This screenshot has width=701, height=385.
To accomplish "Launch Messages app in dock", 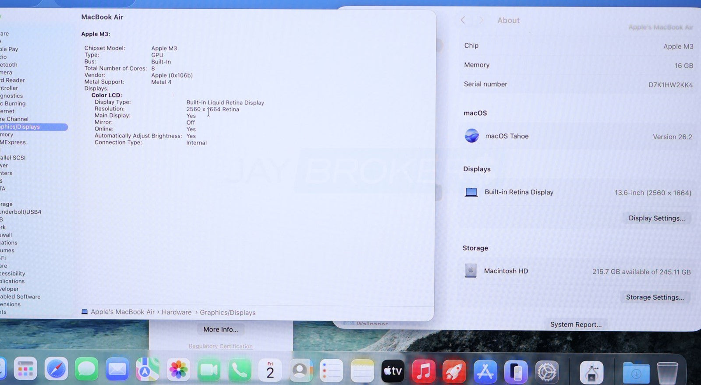I will click(x=86, y=370).
